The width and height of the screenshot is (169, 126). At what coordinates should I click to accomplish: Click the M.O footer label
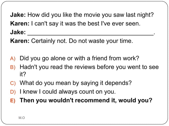point(22,118)
